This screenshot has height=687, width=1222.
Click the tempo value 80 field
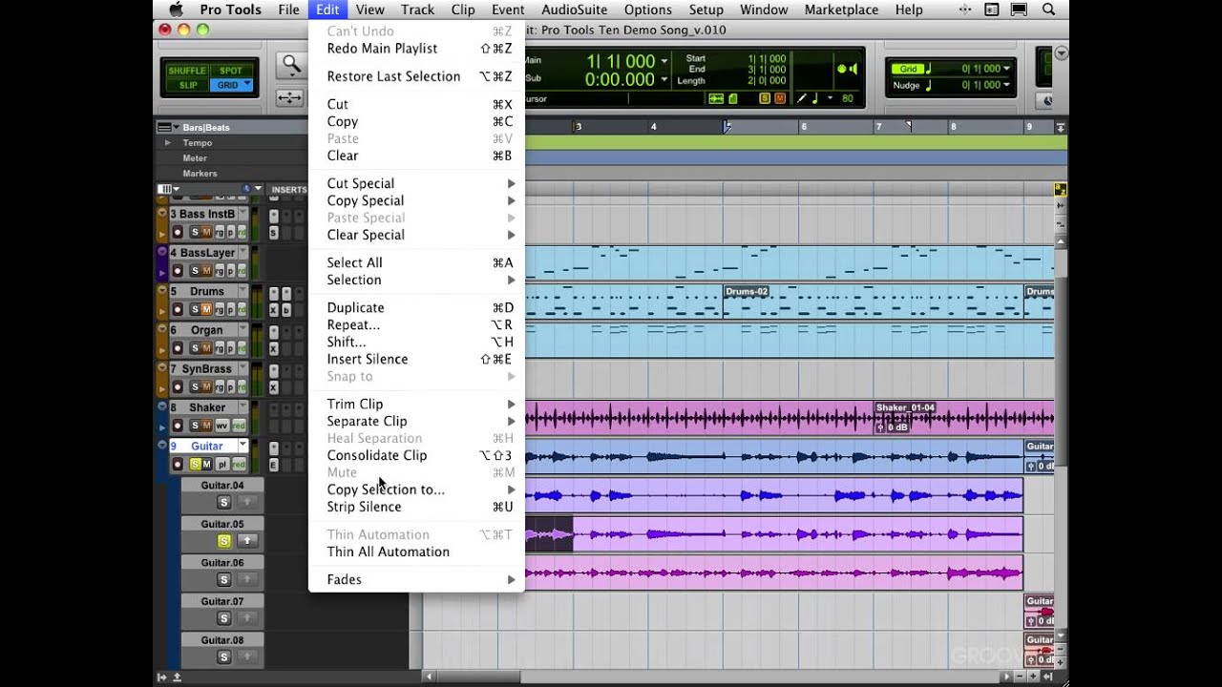[x=848, y=98]
